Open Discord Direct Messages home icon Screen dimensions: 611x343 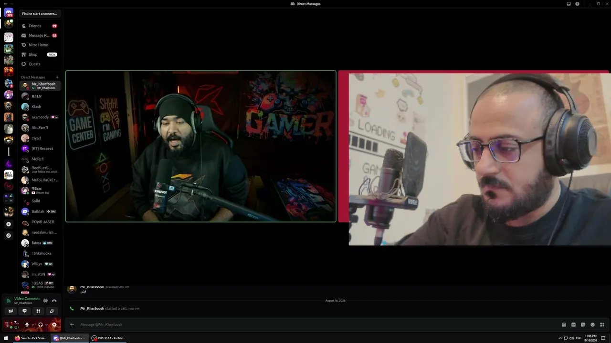[x=9, y=13]
